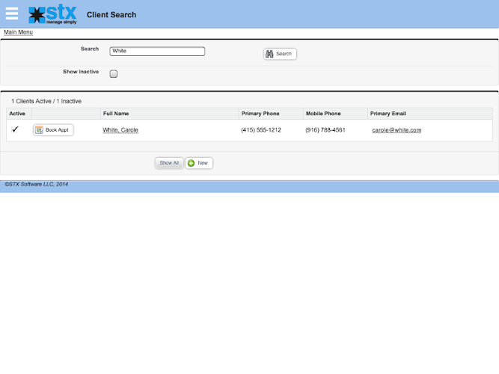Click the Search button with binoculars
499x374 pixels.
pos(280,54)
